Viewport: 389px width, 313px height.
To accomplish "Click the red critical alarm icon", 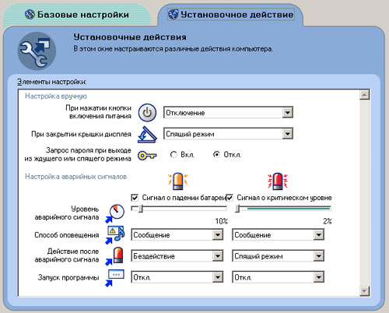I will click(x=278, y=181).
